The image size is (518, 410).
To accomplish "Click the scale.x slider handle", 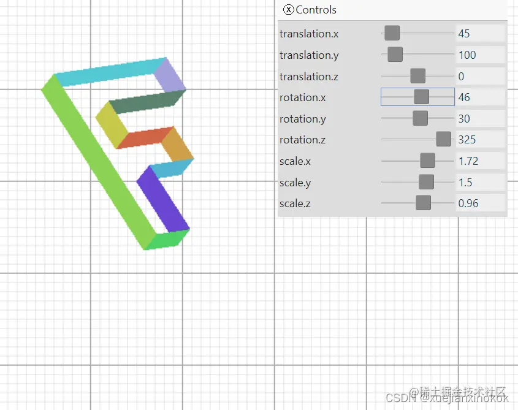I will [x=427, y=160].
